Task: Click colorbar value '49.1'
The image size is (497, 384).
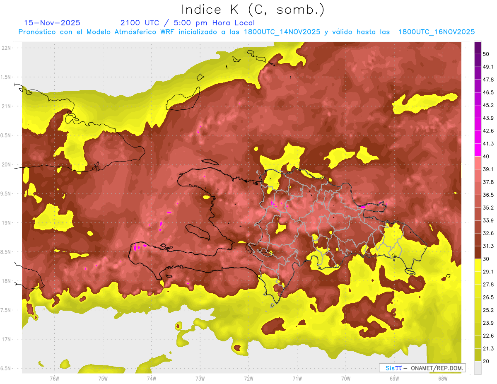Action: tap(488, 67)
